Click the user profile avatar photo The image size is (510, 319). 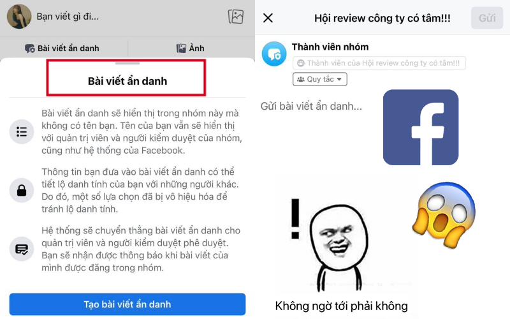[19, 17]
